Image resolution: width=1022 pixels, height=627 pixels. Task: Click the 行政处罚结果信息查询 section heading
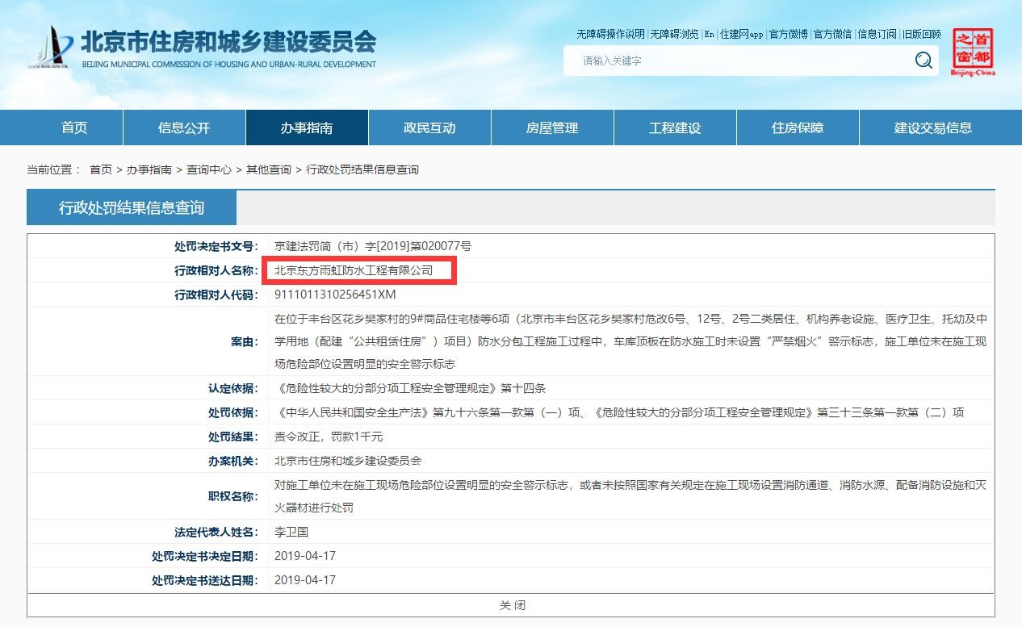pos(132,207)
